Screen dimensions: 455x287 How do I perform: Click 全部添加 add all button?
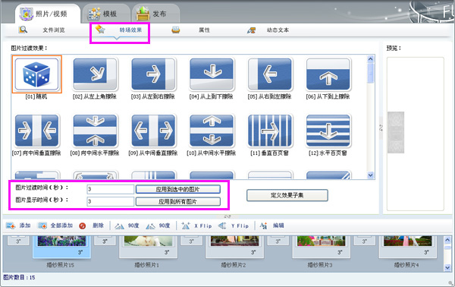click(55, 225)
